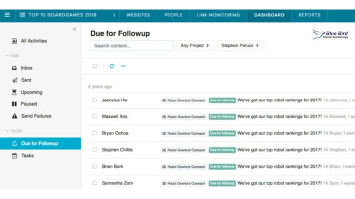Image resolution: width=355 pixels, height=199 pixels.
Task: Open Sent mail folder
Action: (26, 80)
